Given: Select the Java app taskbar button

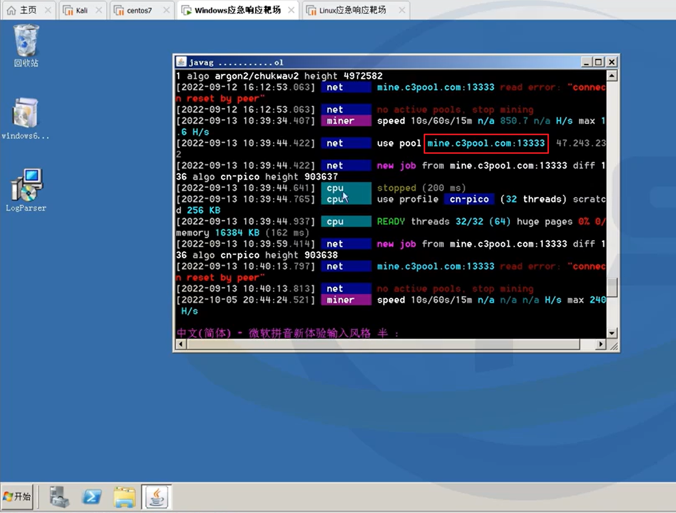Looking at the screenshot, I should pos(157,497).
